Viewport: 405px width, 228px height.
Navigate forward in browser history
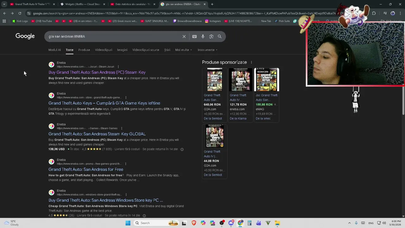(x=12, y=13)
